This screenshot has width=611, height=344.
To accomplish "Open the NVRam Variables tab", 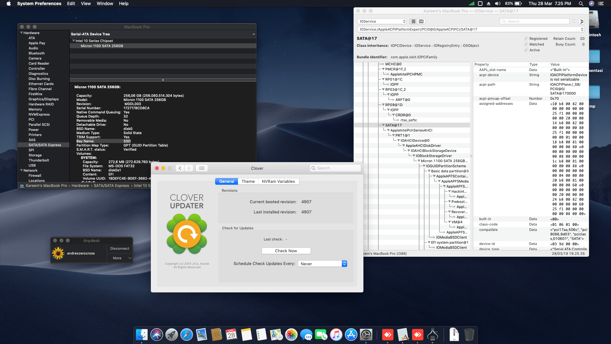I will (x=278, y=181).
